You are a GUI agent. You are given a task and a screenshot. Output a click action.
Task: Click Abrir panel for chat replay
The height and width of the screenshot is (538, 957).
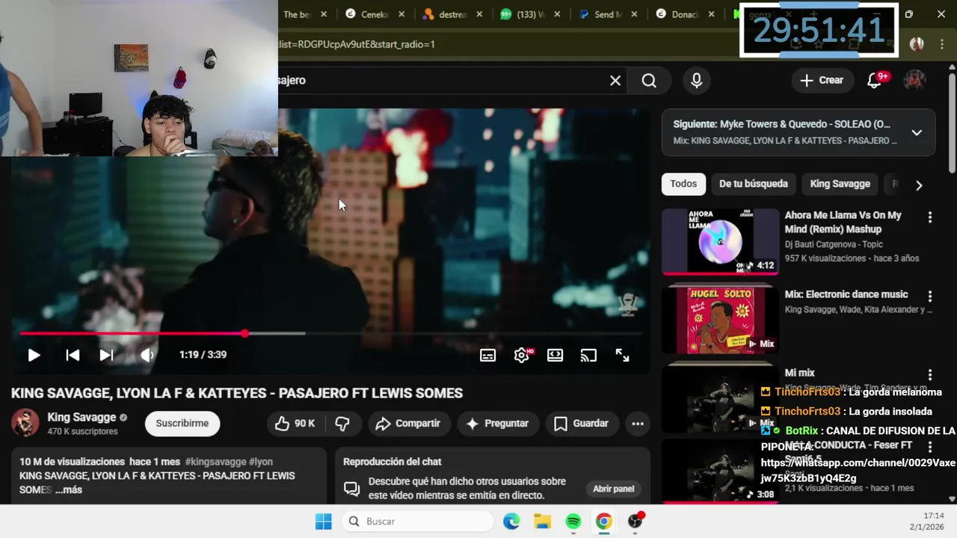(x=614, y=489)
